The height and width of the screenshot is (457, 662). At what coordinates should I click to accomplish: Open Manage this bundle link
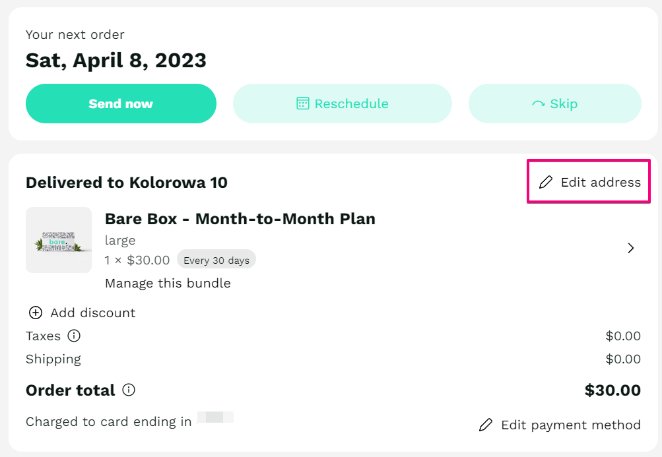(x=168, y=283)
